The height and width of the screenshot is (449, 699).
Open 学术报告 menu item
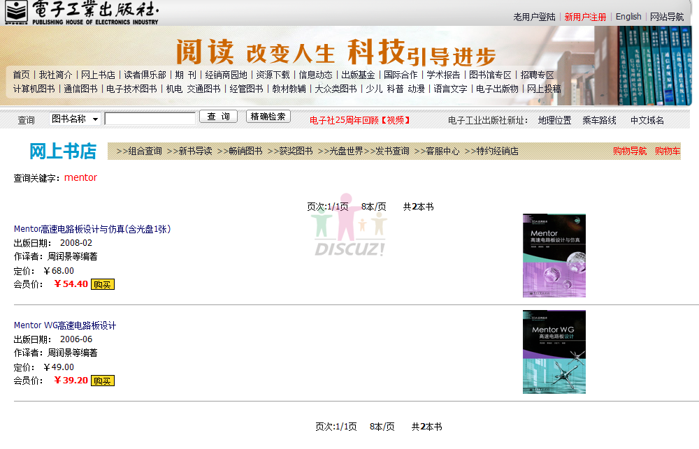coord(443,75)
